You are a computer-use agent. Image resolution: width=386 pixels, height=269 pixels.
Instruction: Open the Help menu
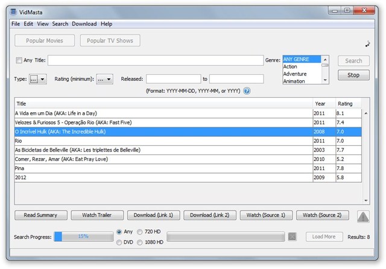click(x=106, y=24)
